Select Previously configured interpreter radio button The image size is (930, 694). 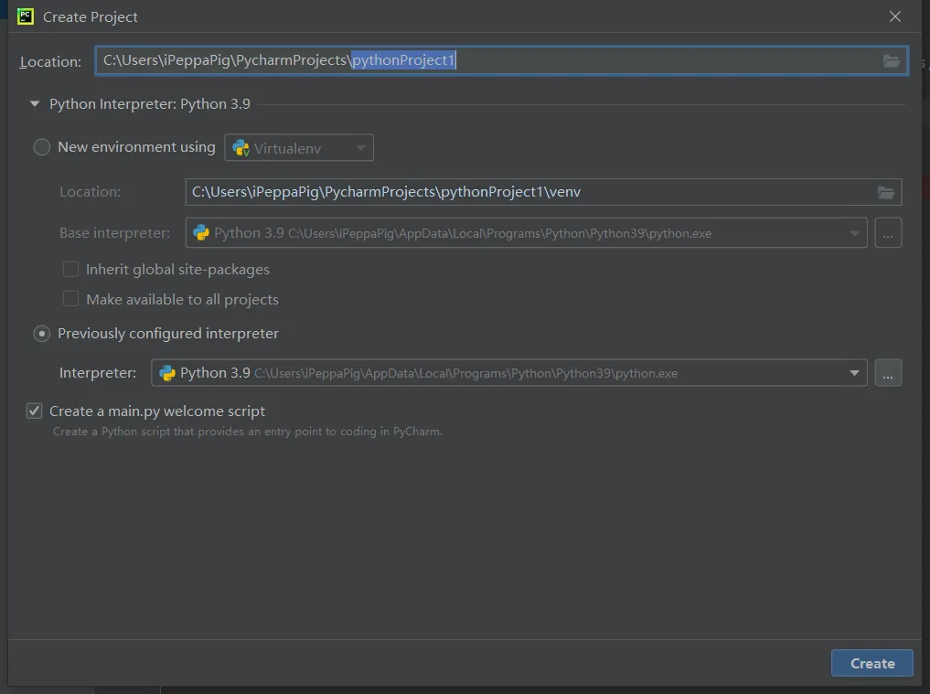pyautogui.click(x=41, y=334)
